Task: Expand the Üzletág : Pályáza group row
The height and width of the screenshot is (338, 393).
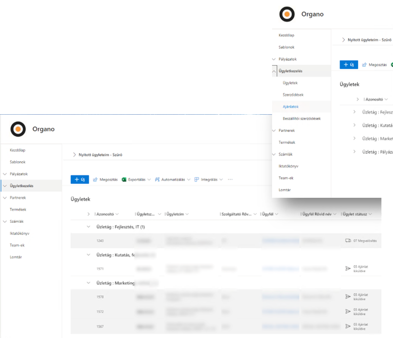Action: pos(355,151)
